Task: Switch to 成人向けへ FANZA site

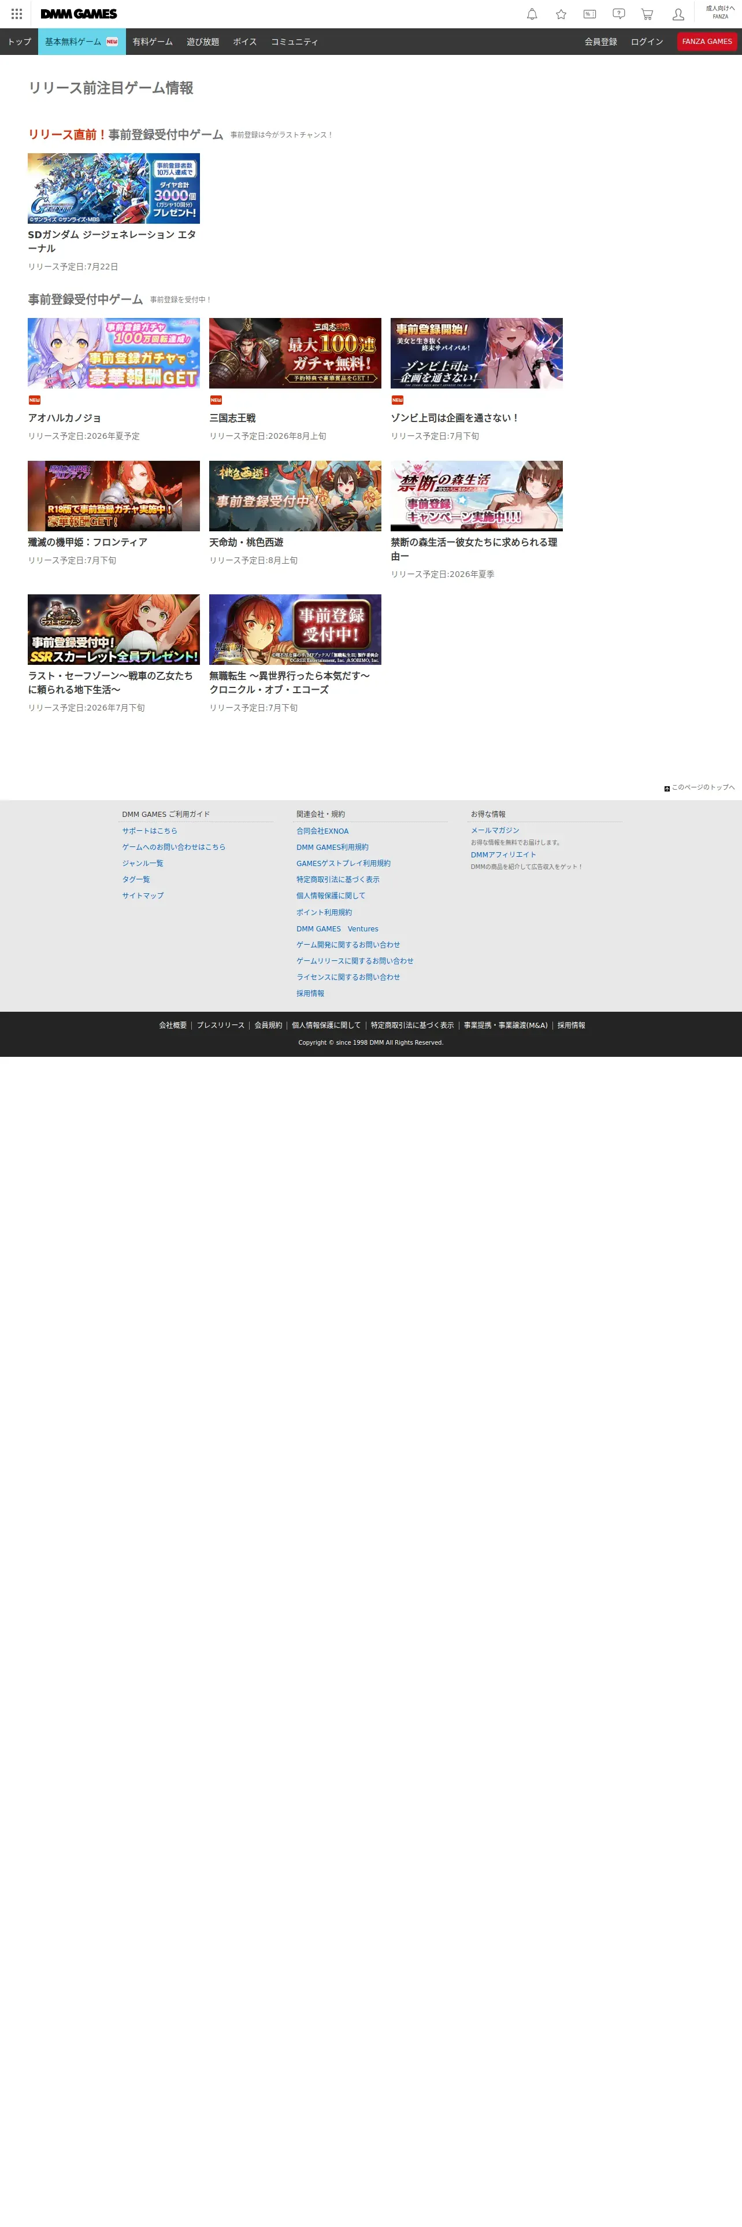Action: (x=721, y=12)
